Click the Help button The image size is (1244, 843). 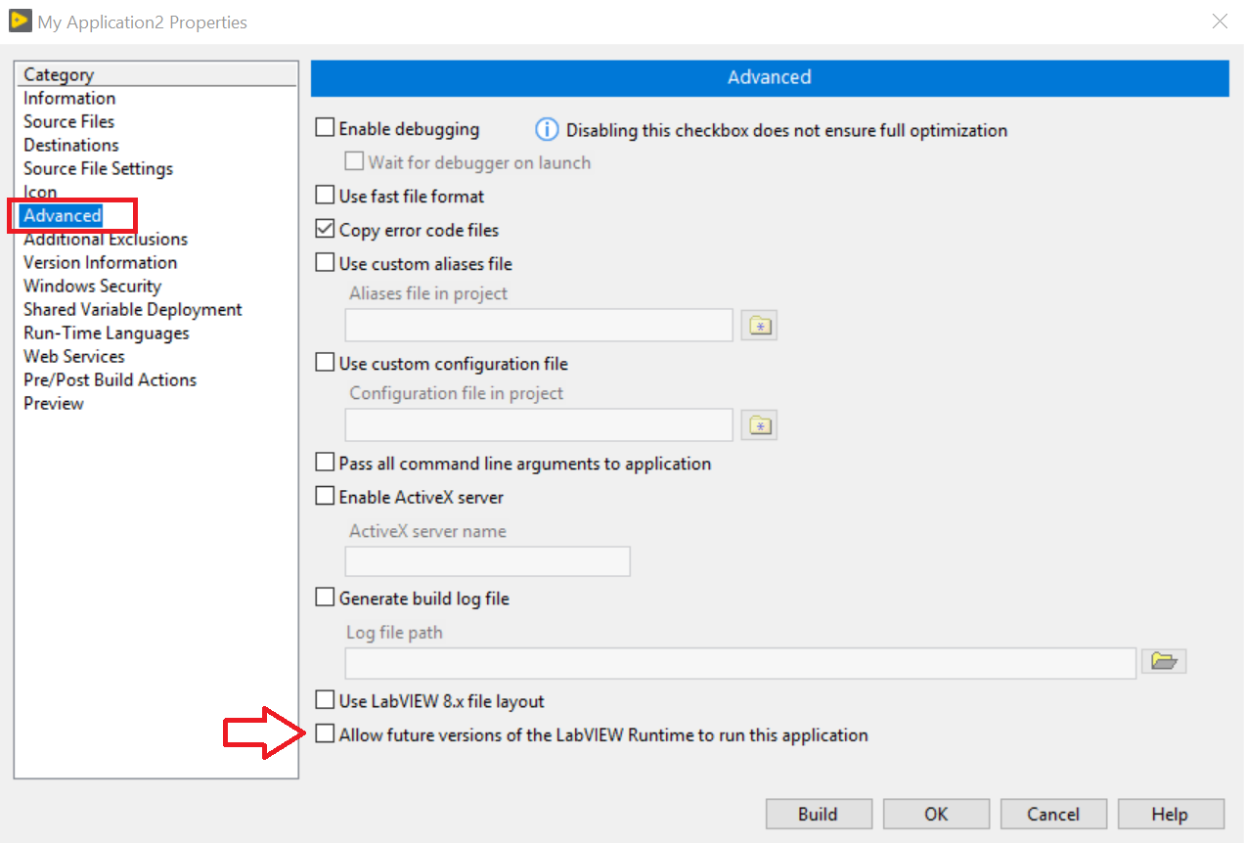1171,814
